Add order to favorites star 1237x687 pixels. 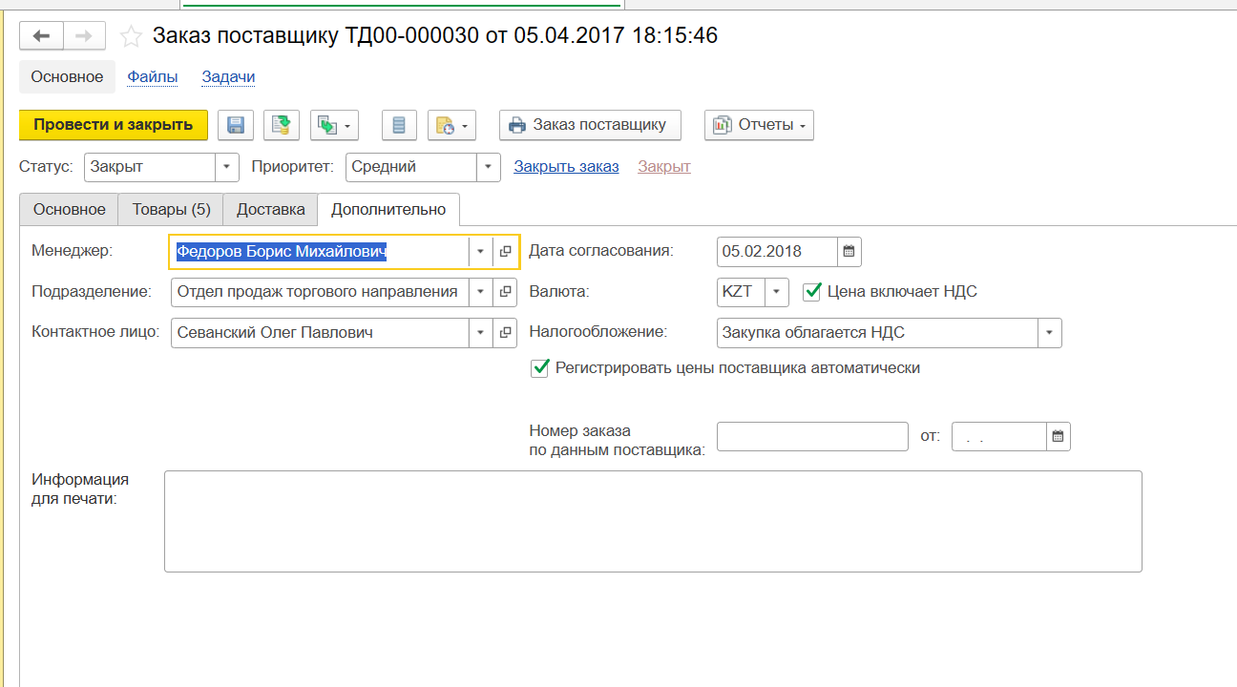[131, 36]
